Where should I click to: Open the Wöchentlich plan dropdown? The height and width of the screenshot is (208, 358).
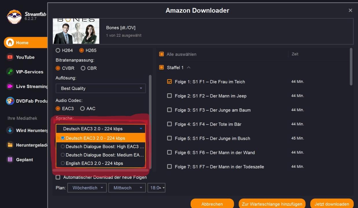(87, 188)
